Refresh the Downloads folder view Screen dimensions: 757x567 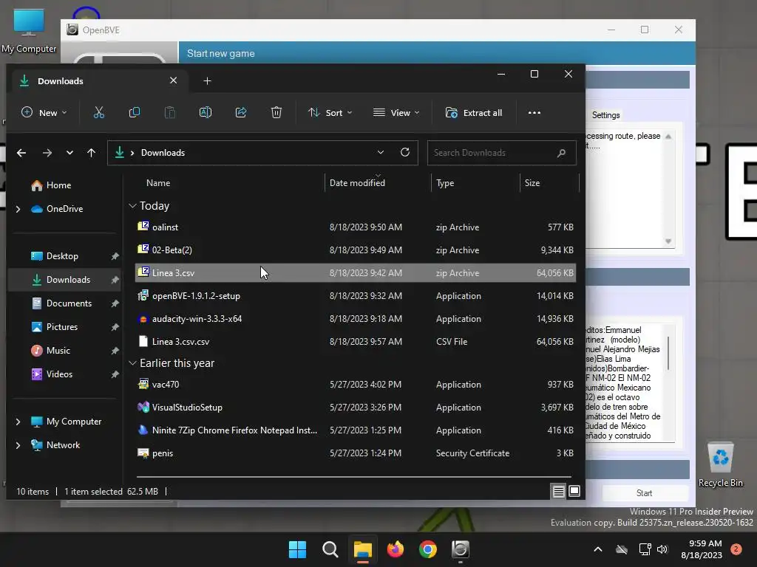click(405, 152)
